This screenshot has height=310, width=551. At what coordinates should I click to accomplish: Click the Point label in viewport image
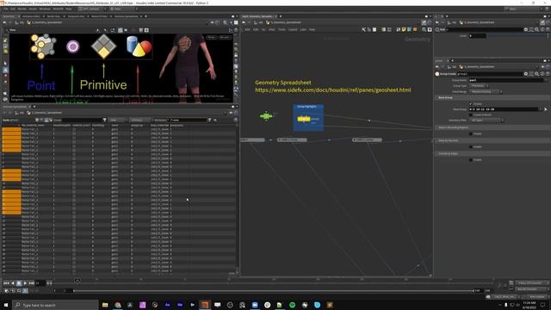[41, 85]
